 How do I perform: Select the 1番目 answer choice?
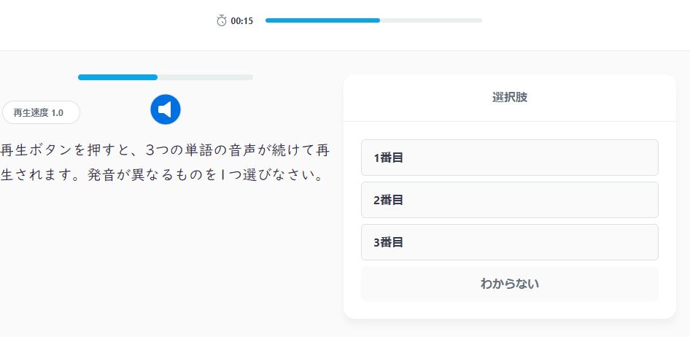click(509, 158)
